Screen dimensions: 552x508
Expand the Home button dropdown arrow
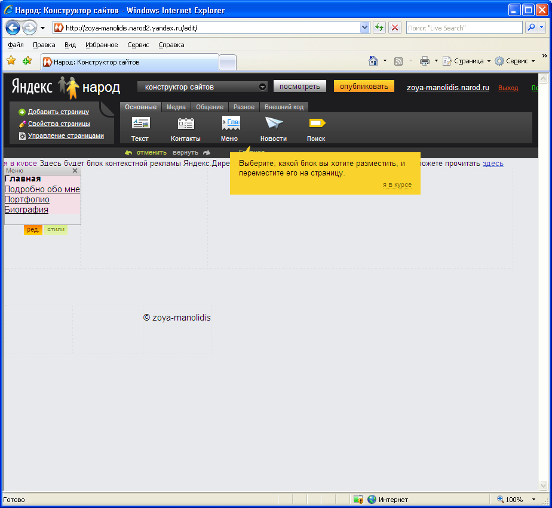tap(385, 61)
